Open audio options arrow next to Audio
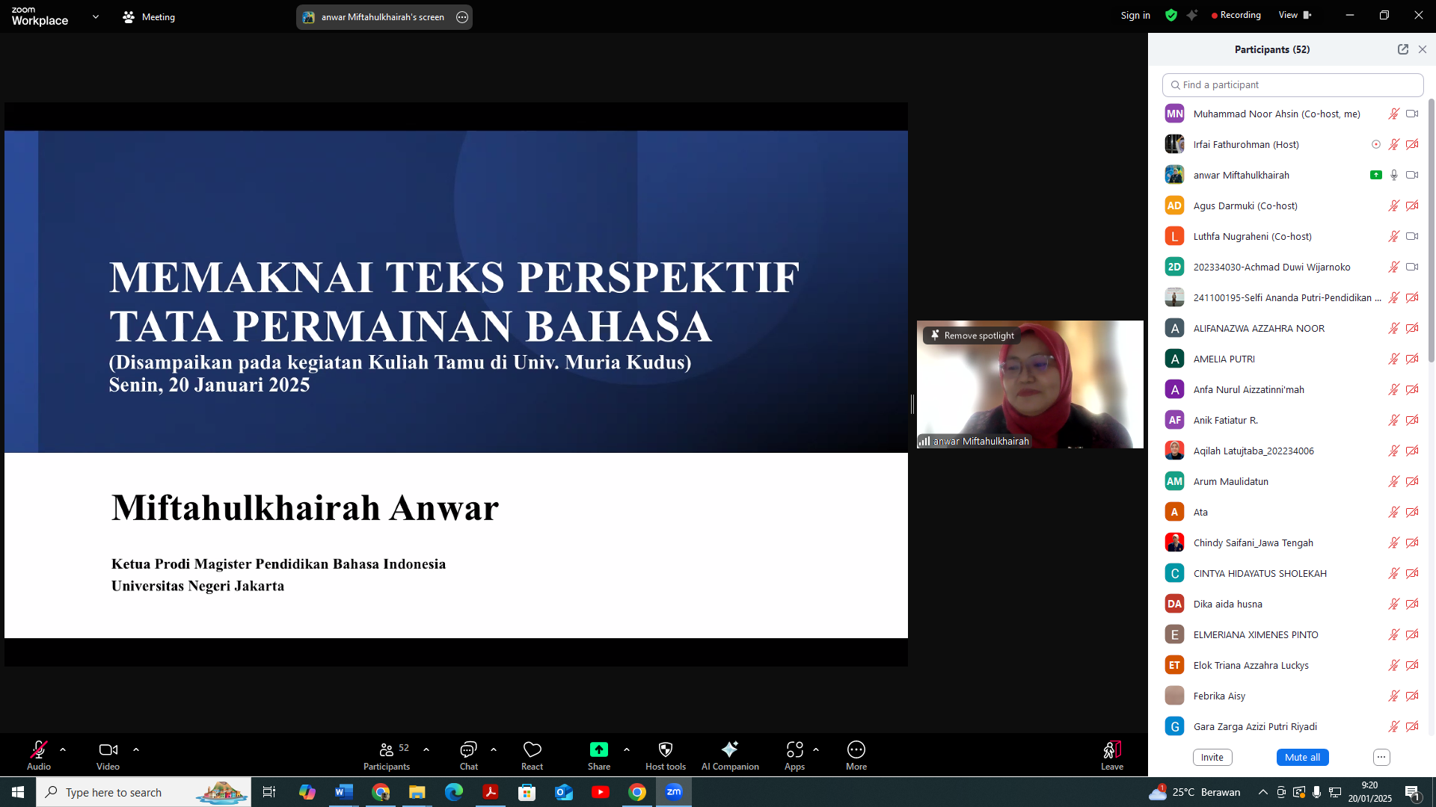This screenshot has height=807, width=1436. (63, 749)
